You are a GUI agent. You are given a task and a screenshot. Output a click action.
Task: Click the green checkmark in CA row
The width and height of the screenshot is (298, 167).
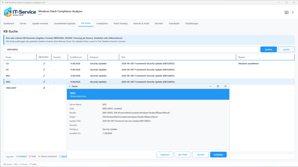(44, 63)
